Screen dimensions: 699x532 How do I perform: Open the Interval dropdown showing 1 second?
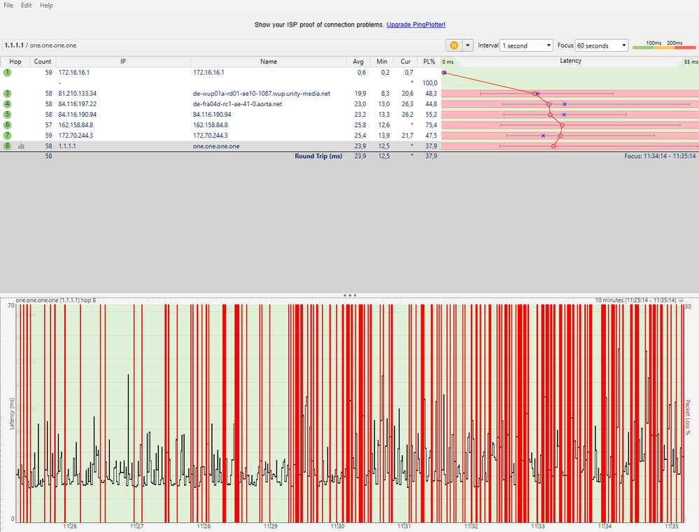(x=526, y=45)
